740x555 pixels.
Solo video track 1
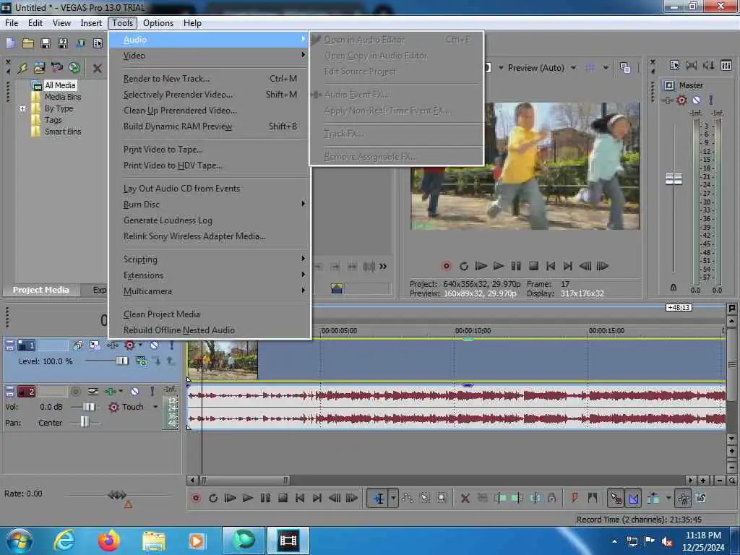[x=171, y=345]
